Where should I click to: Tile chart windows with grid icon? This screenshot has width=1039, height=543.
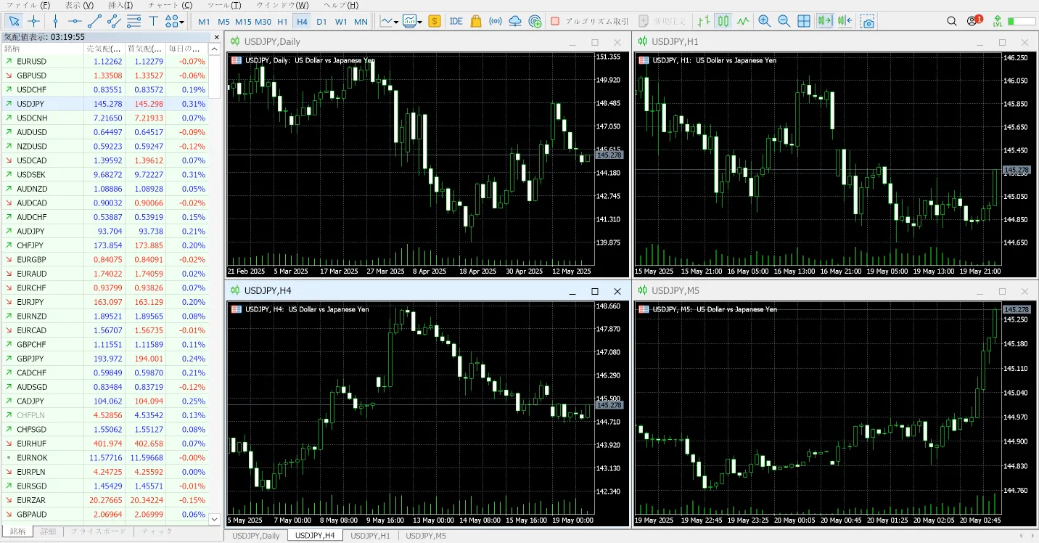click(804, 21)
